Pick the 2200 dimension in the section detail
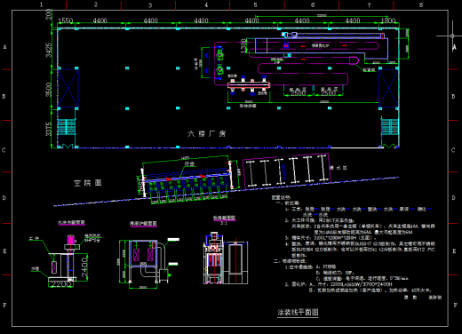 [61, 284]
